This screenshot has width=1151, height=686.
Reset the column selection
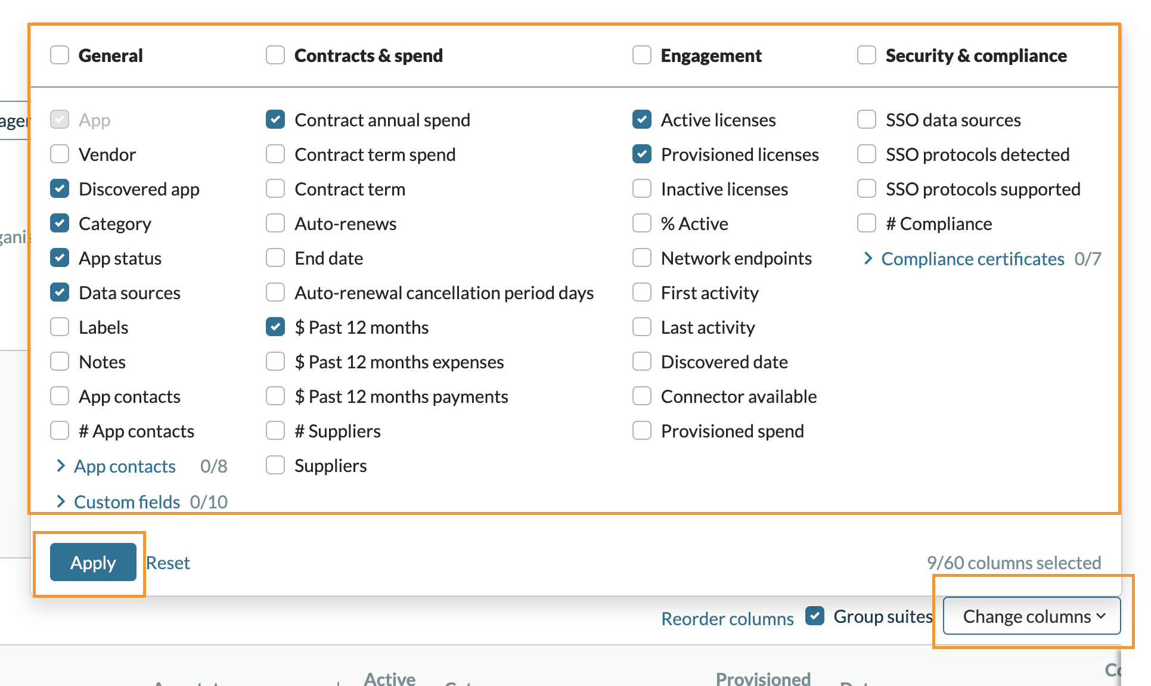168,562
